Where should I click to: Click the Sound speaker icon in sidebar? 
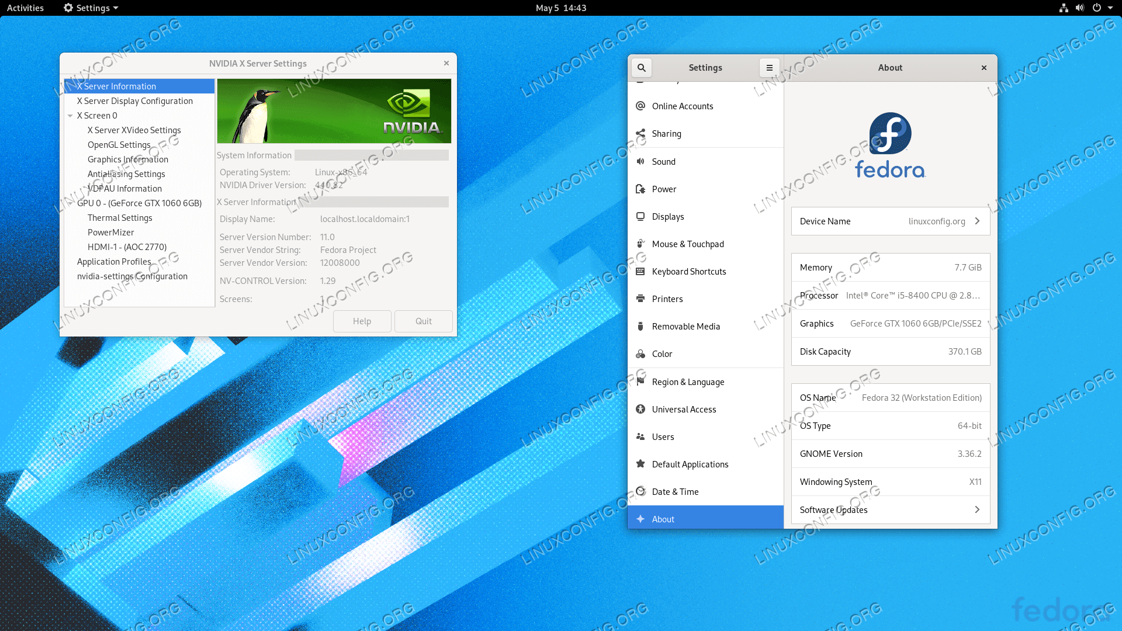tap(640, 161)
